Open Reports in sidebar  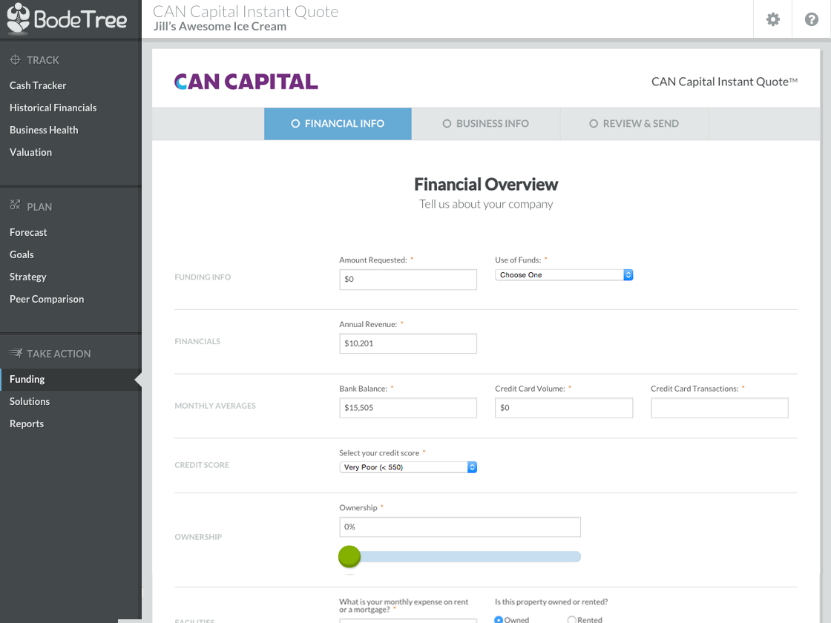pos(27,423)
